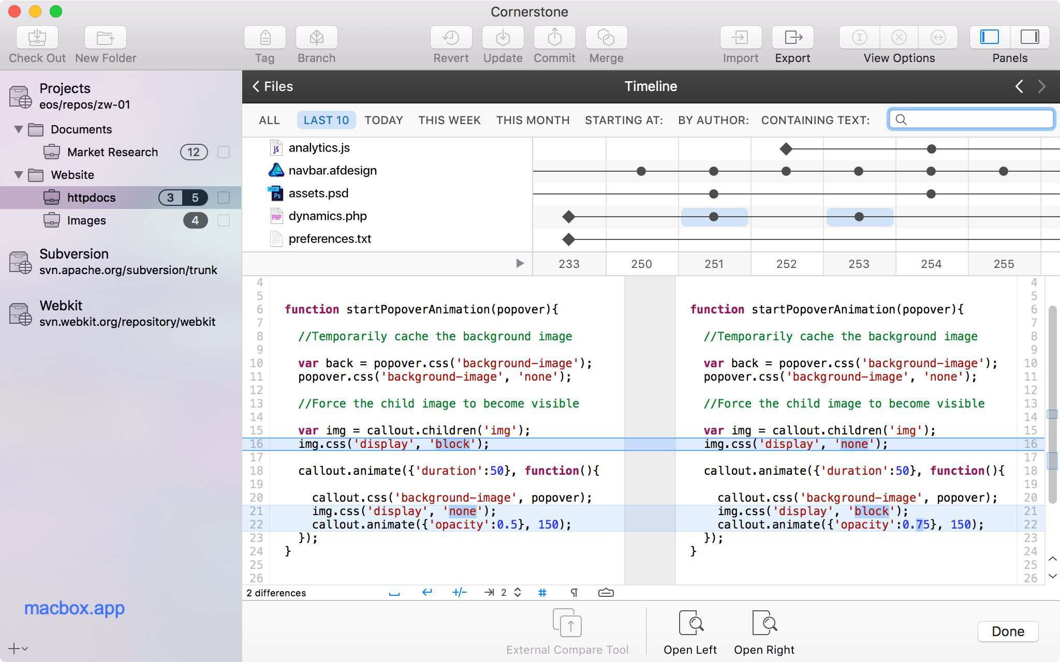Open the tab width stepper
Image resolution: width=1060 pixels, height=662 pixels.
pos(517,593)
